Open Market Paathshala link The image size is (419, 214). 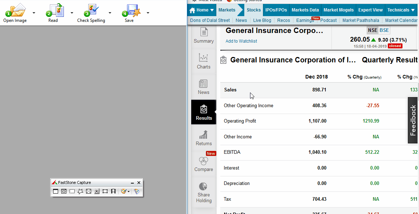361,20
